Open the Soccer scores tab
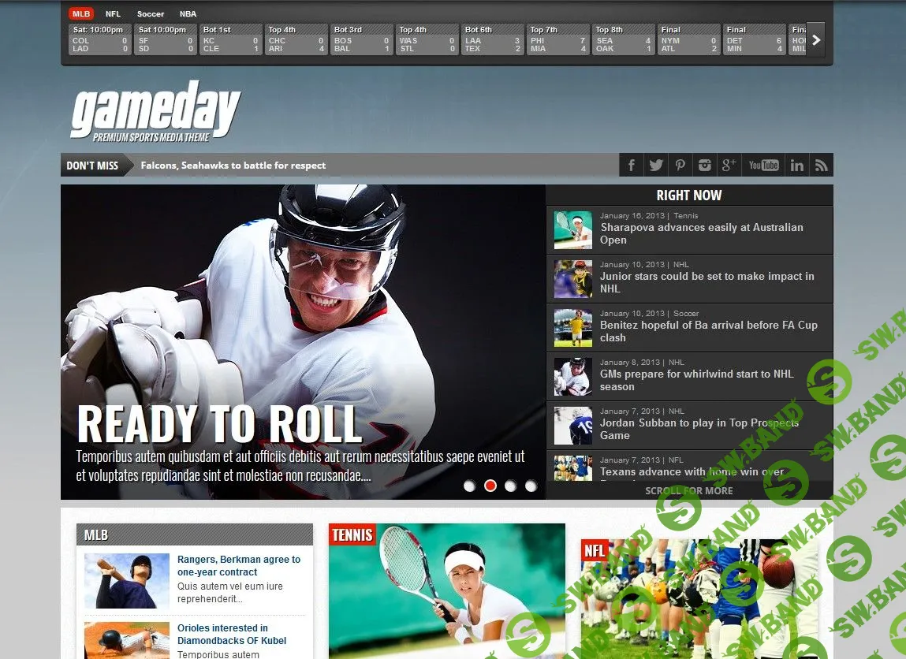The image size is (906, 659). [150, 13]
